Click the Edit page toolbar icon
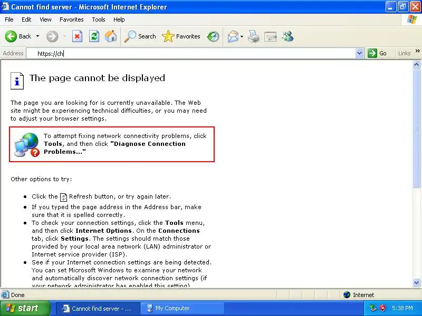422x316 pixels. pos(271,36)
